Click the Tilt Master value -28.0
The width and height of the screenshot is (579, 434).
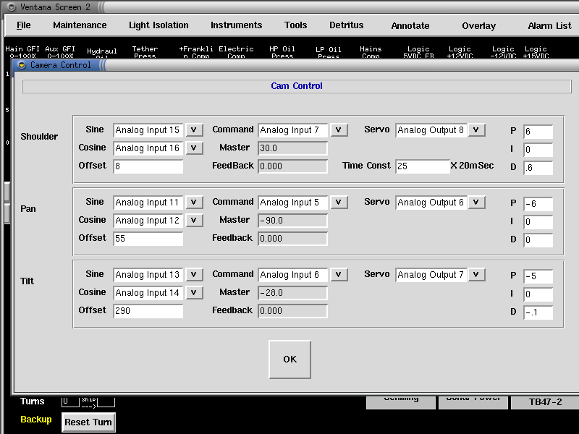point(292,293)
